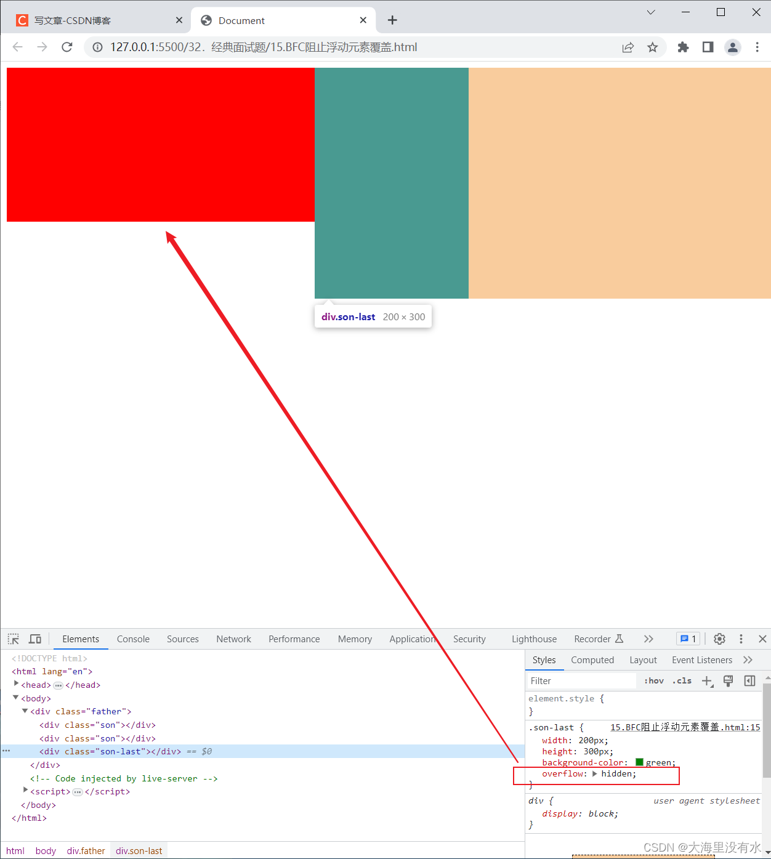Open a new browser tab
Screen dimensions: 771x859
[x=392, y=20]
